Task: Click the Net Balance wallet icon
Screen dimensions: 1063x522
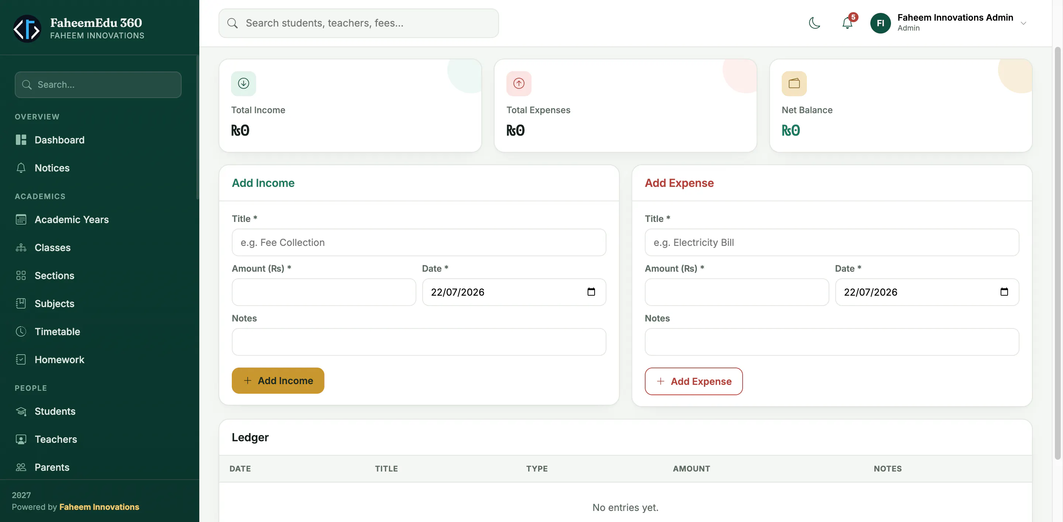Action: pyautogui.click(x=794, y=84)
